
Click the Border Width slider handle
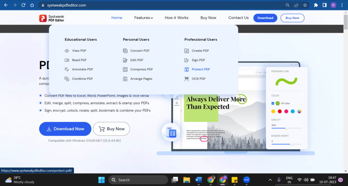tap(291, 144)
